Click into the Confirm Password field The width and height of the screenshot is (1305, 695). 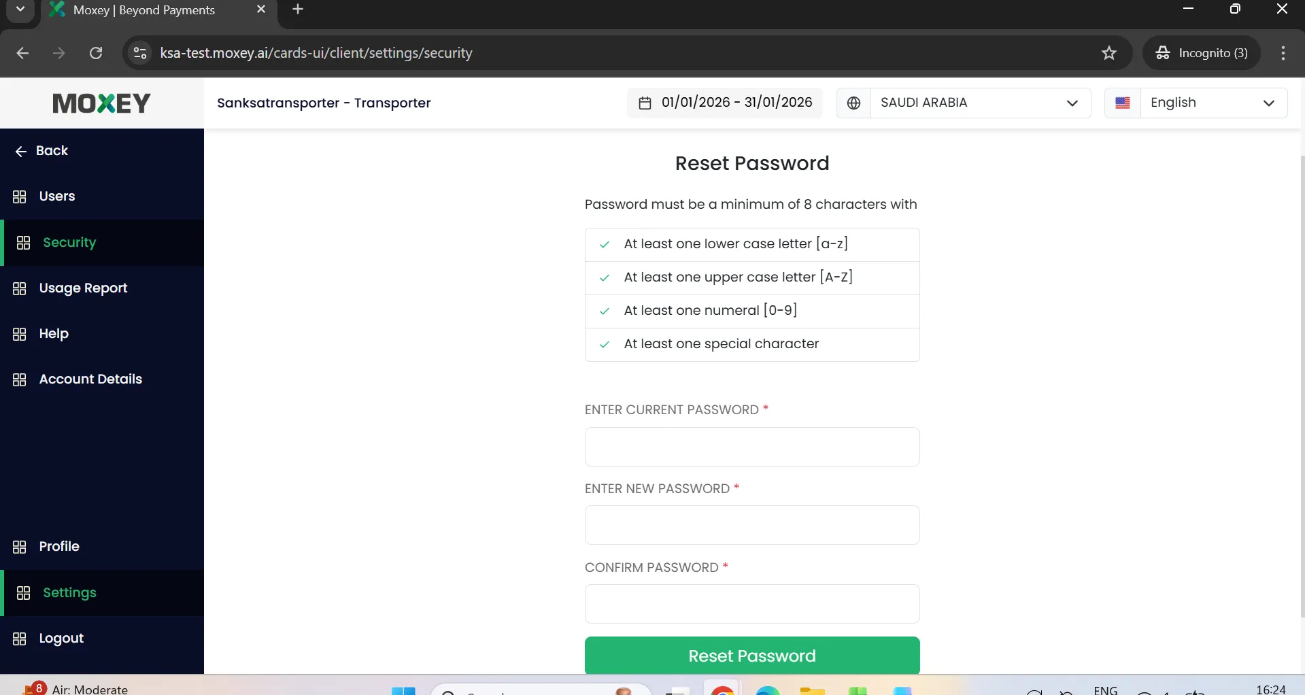752,604
